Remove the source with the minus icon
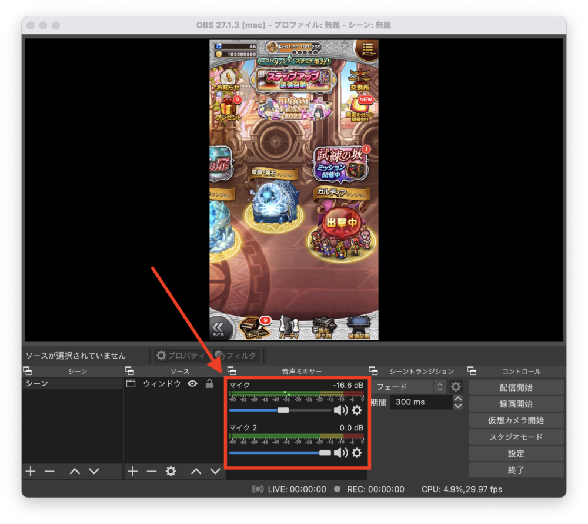Viewport: 588px width, 524px height. 152,471
